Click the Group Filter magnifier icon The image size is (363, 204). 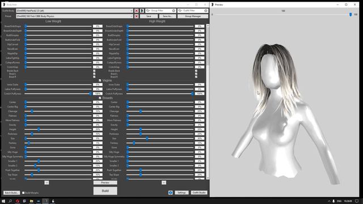[147, 11]
